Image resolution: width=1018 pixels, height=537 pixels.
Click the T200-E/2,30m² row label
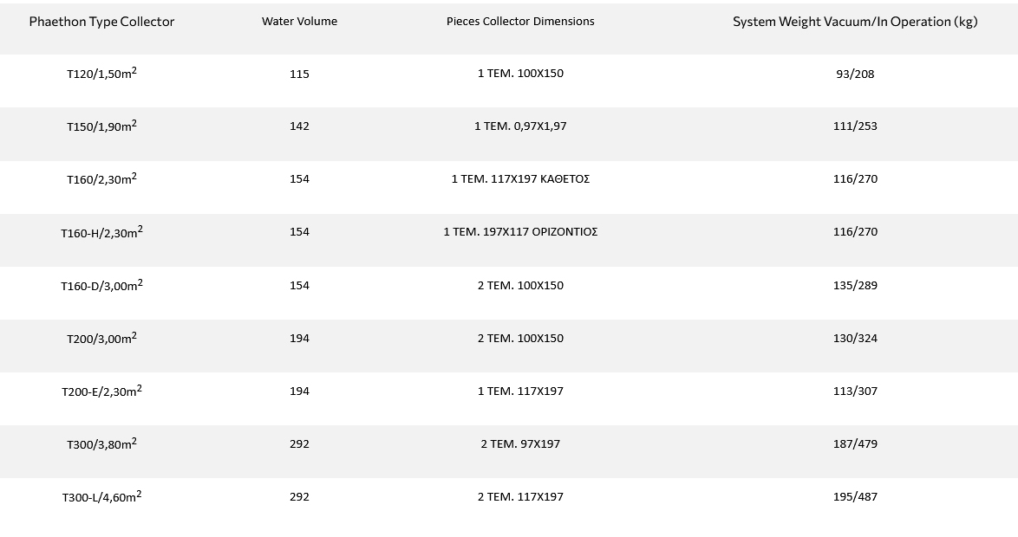point(101,391)
